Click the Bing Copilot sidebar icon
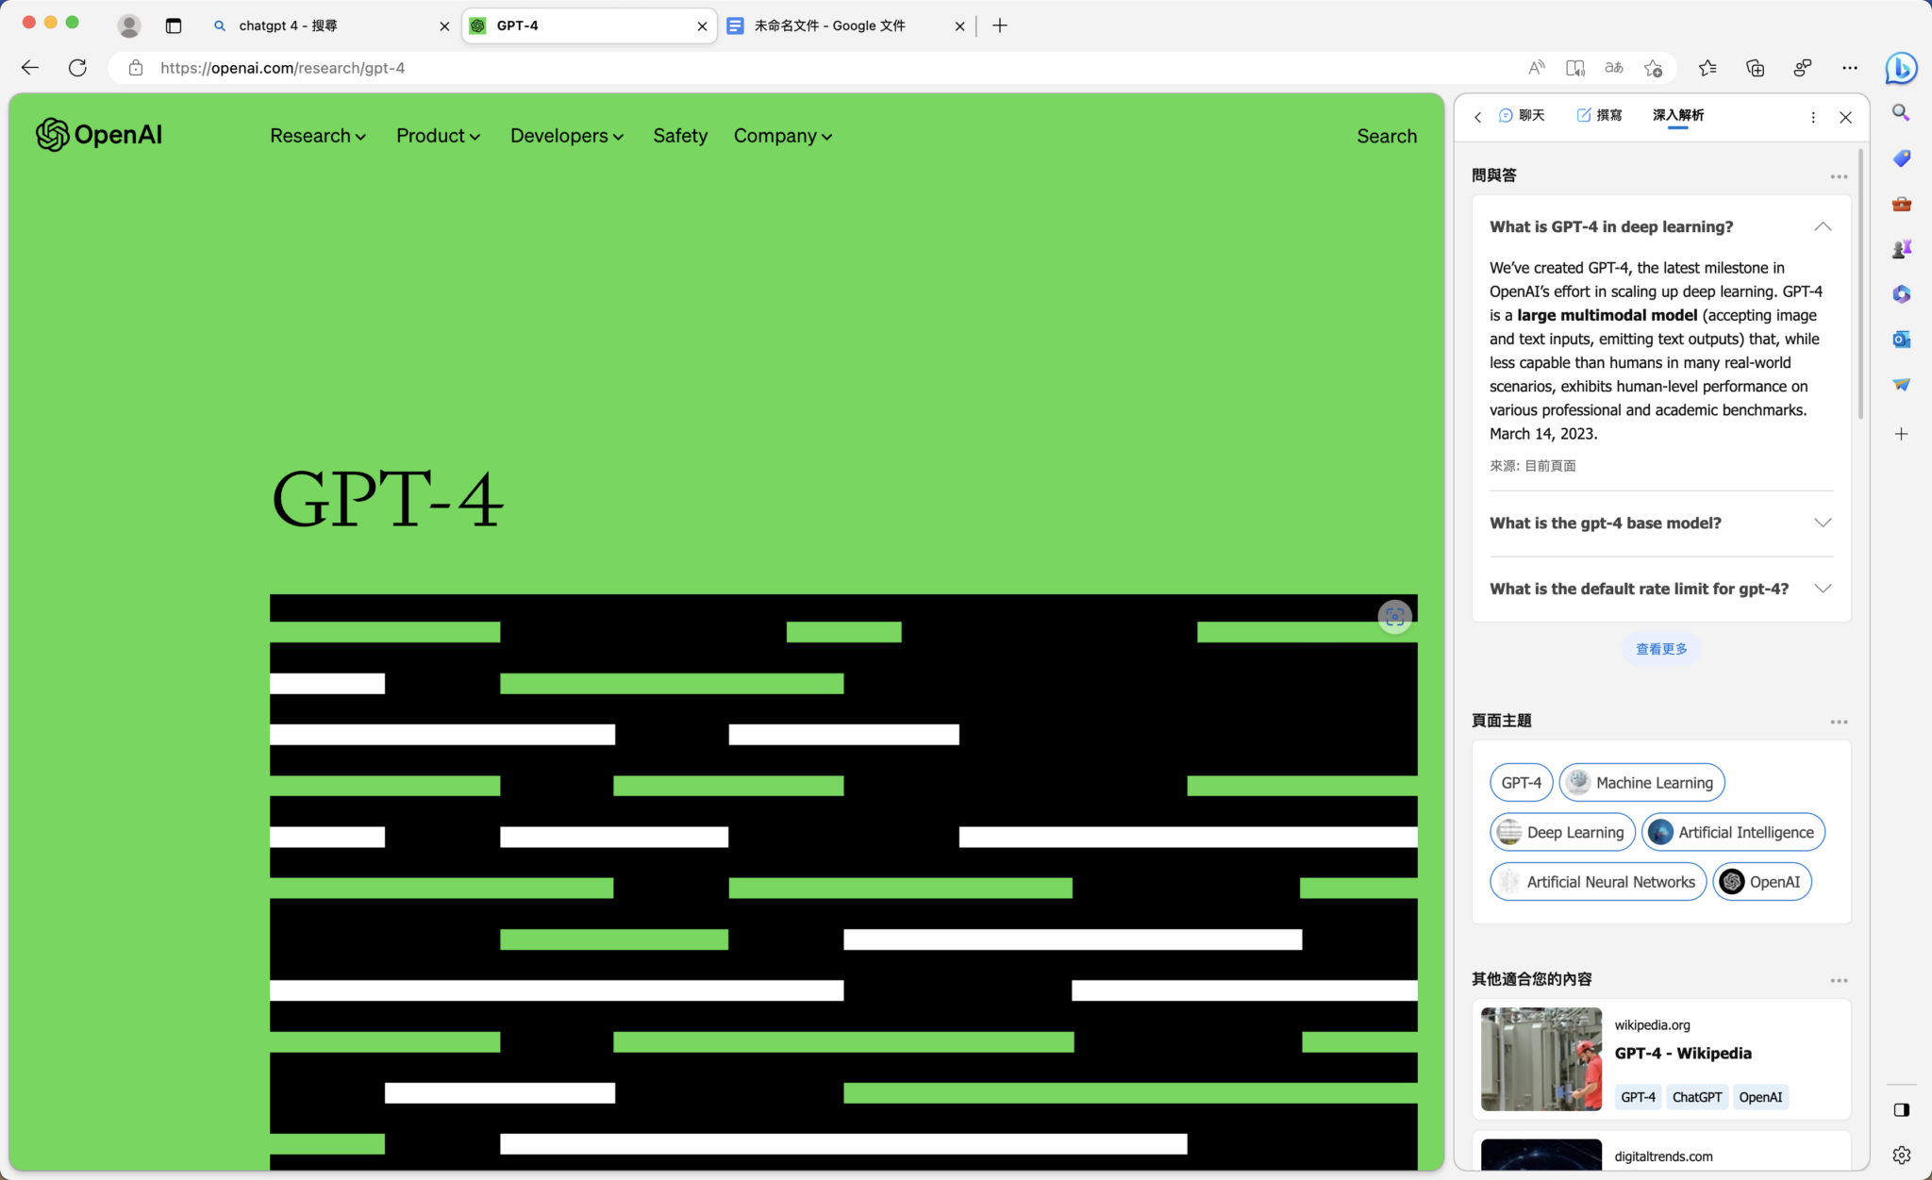The width and height of the screenshot is (1932, 1180). coord(1900,68)
